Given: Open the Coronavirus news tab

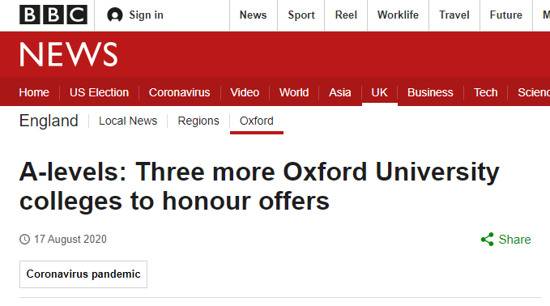Looking at the screenshot, I should 179,92.
